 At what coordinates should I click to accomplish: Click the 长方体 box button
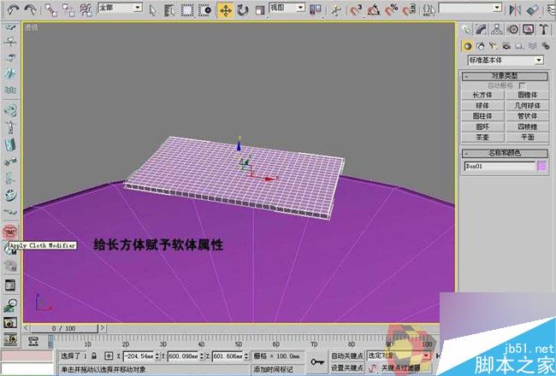click(482, 95)
